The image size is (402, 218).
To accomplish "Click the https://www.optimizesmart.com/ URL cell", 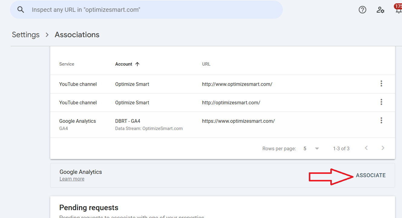I will 238,121.
